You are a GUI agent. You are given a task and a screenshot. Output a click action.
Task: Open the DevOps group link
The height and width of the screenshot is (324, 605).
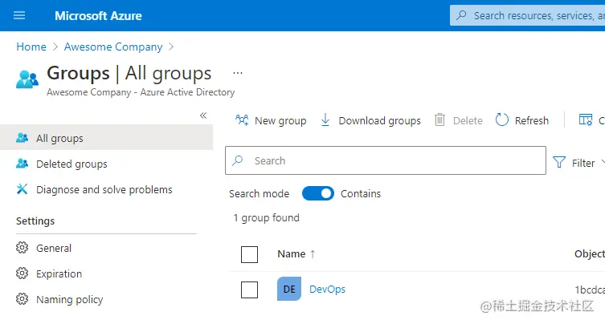(x=327, y=289)
